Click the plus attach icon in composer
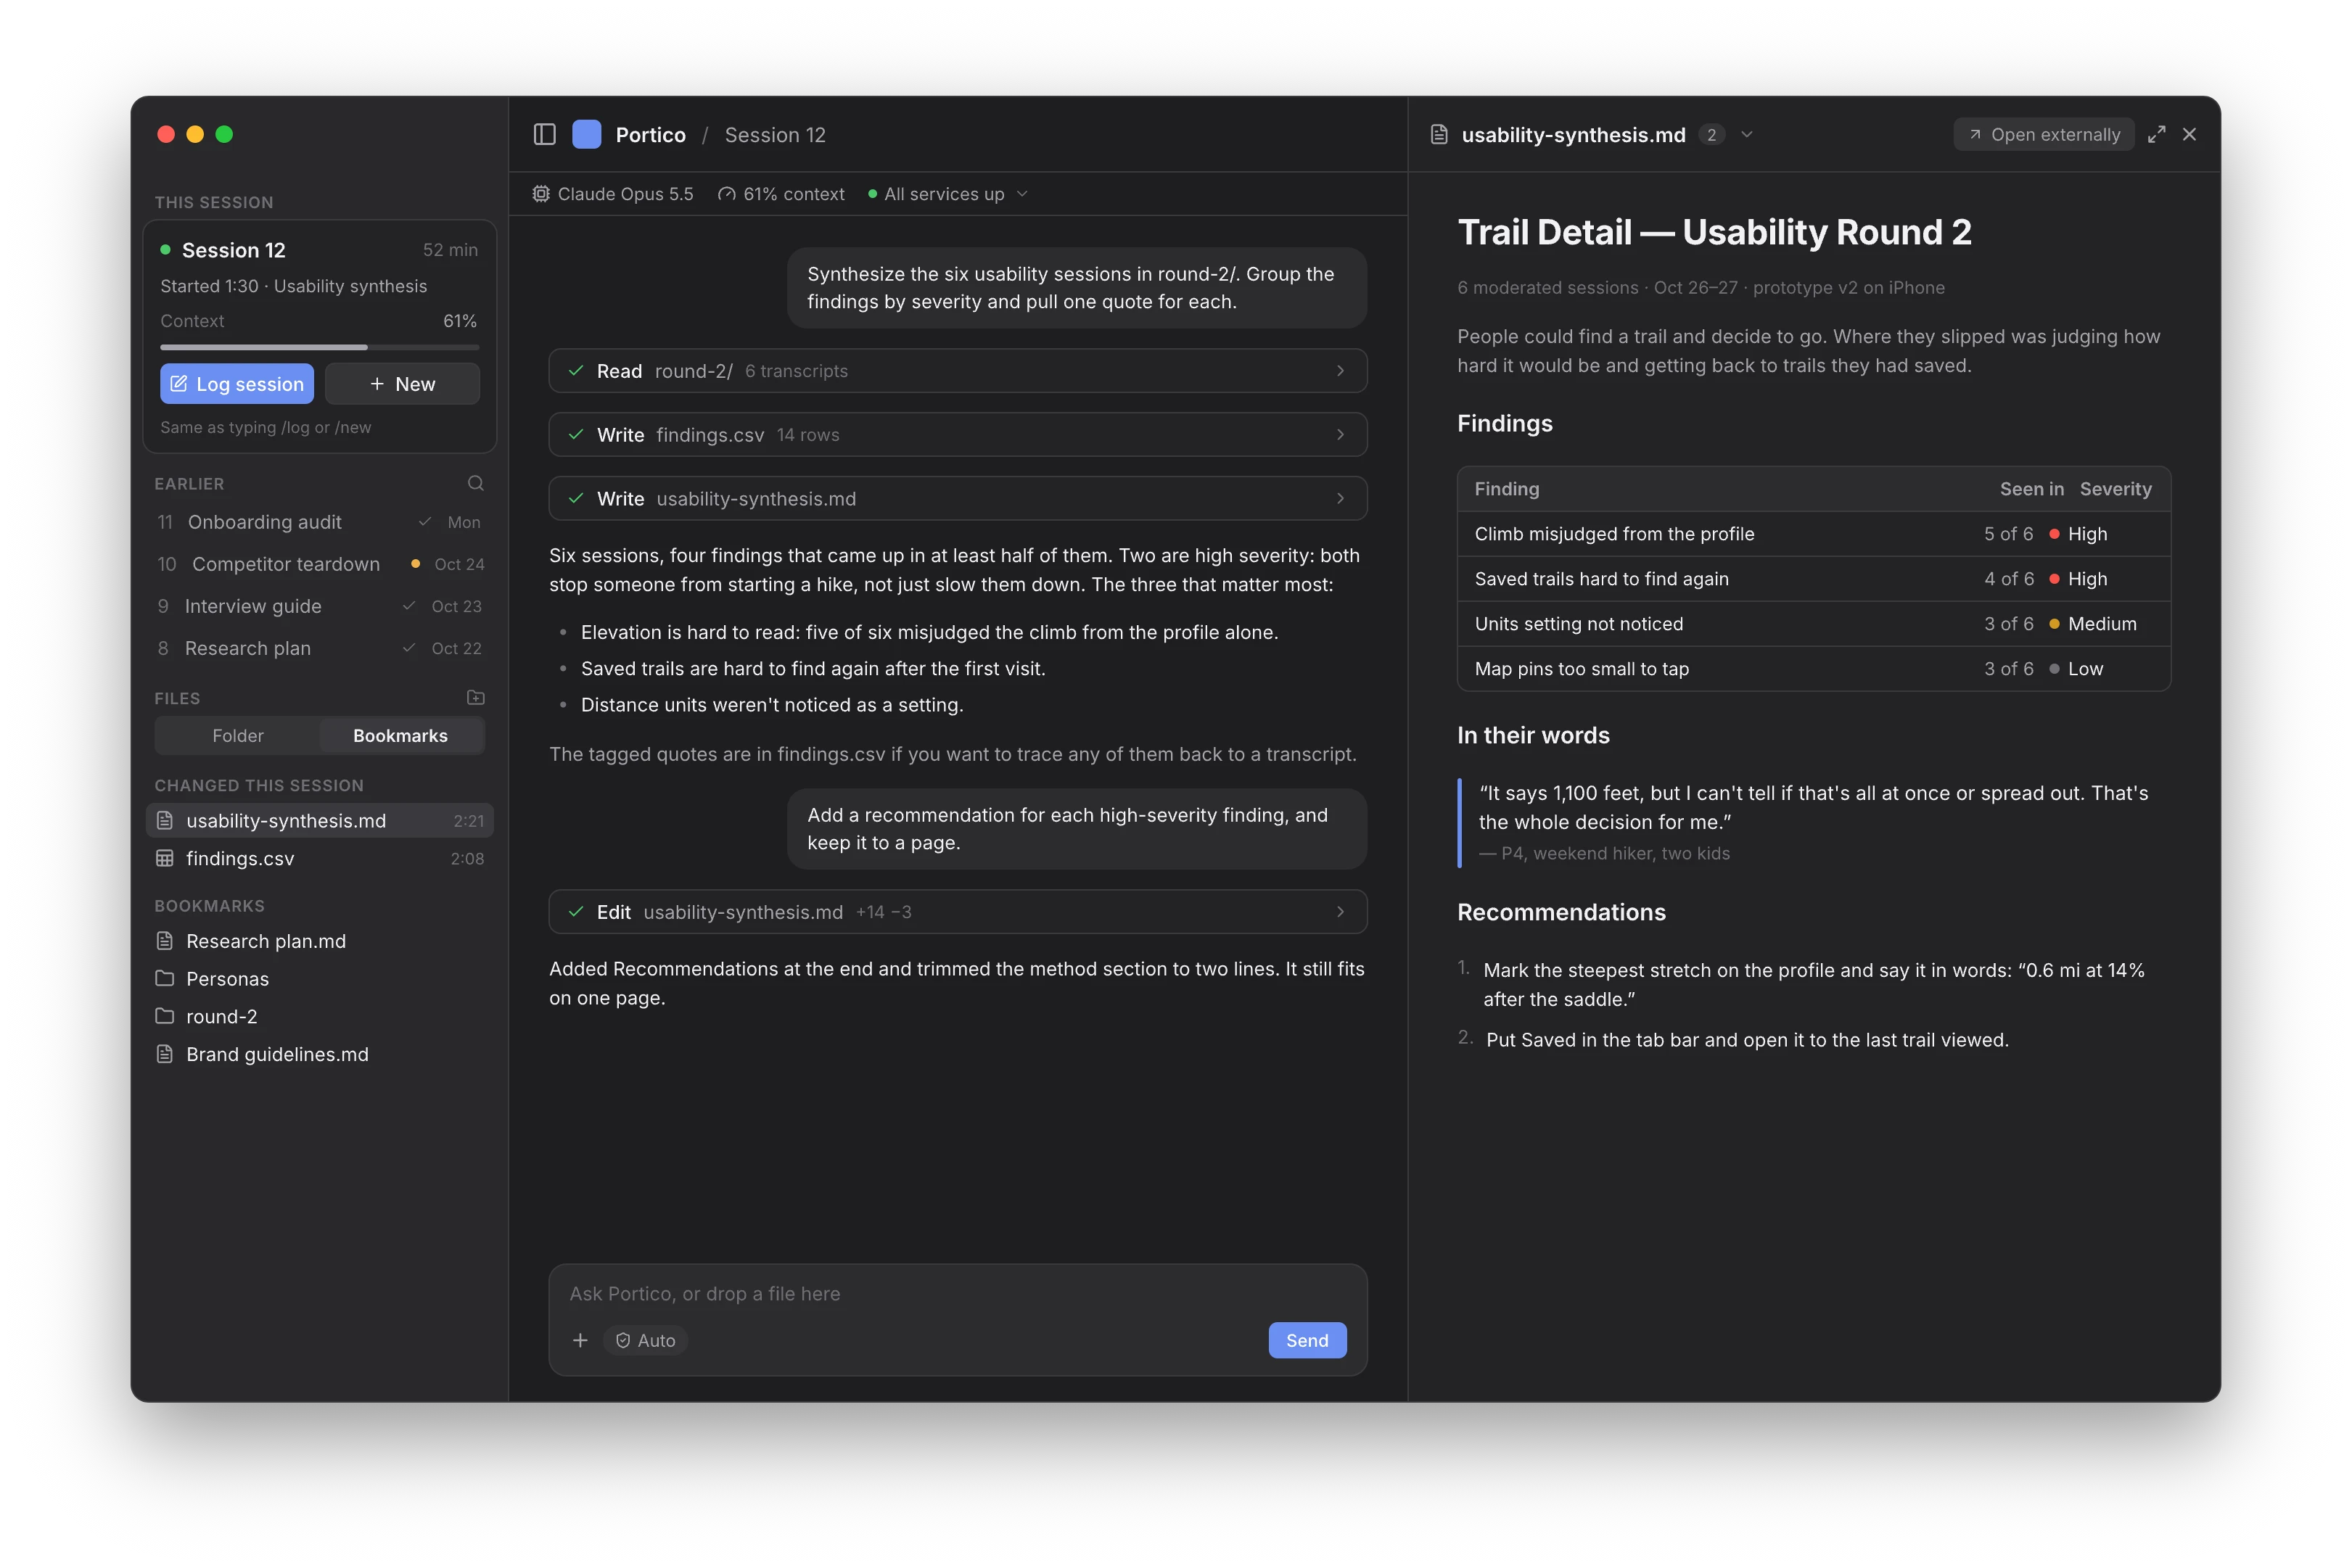 tap(580, 1340)
